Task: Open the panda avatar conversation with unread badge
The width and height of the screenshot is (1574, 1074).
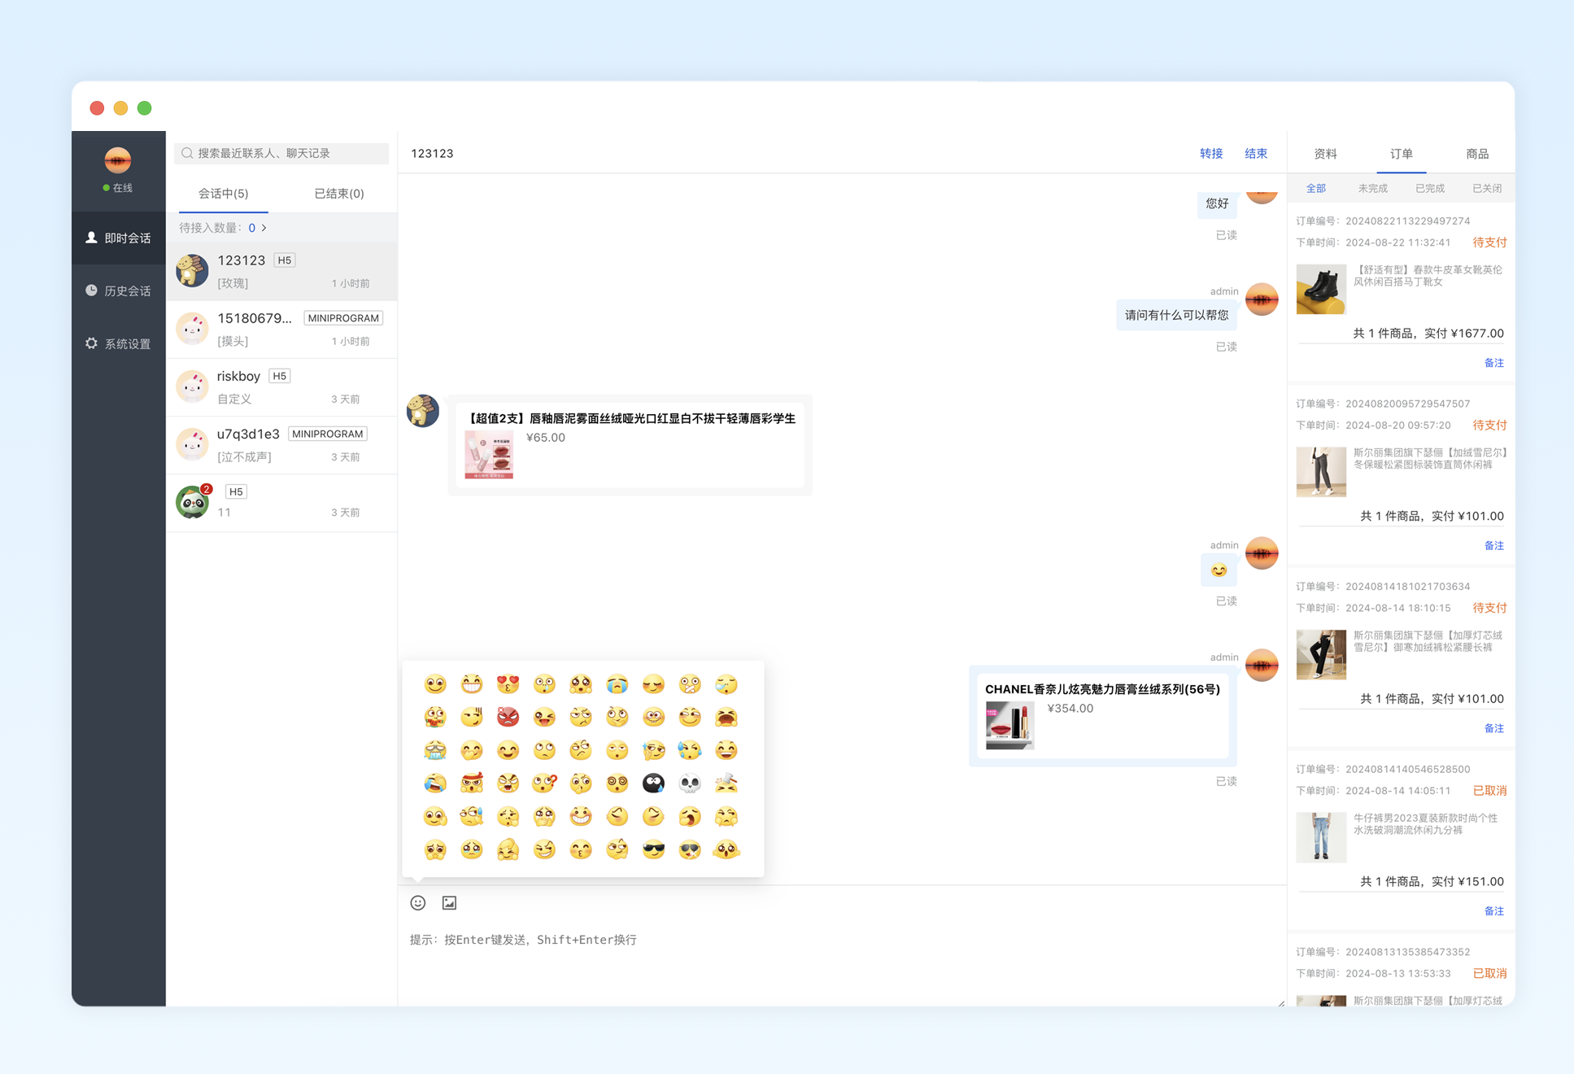Action: click(281, 502)
